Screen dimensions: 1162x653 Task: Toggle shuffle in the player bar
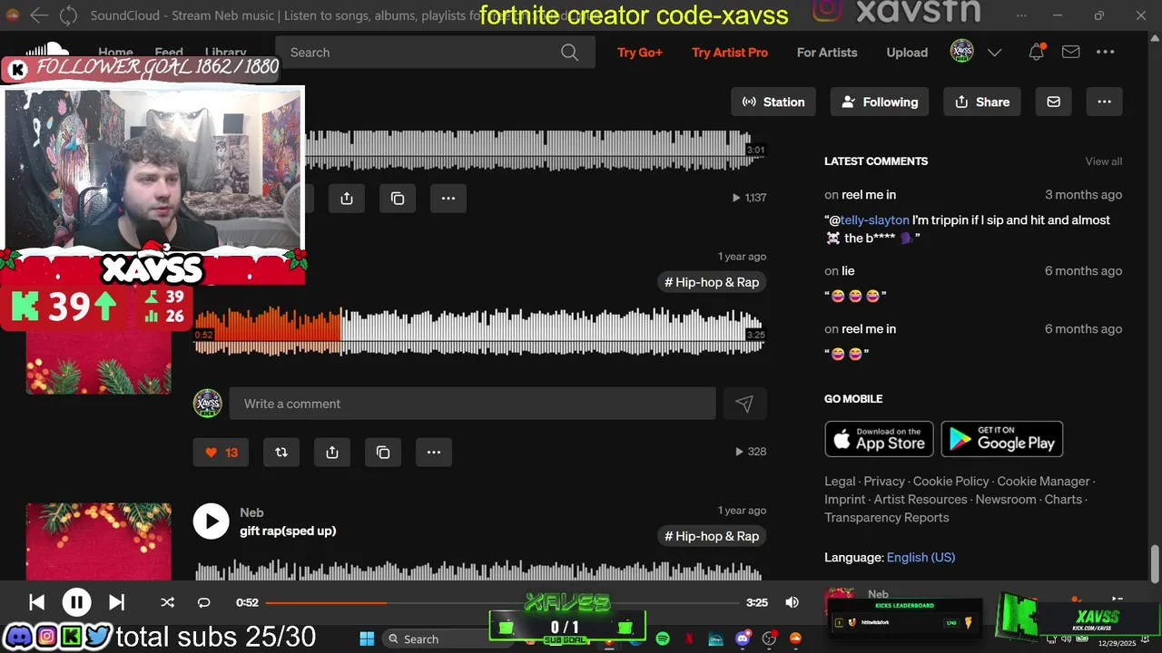coord(167,602)
